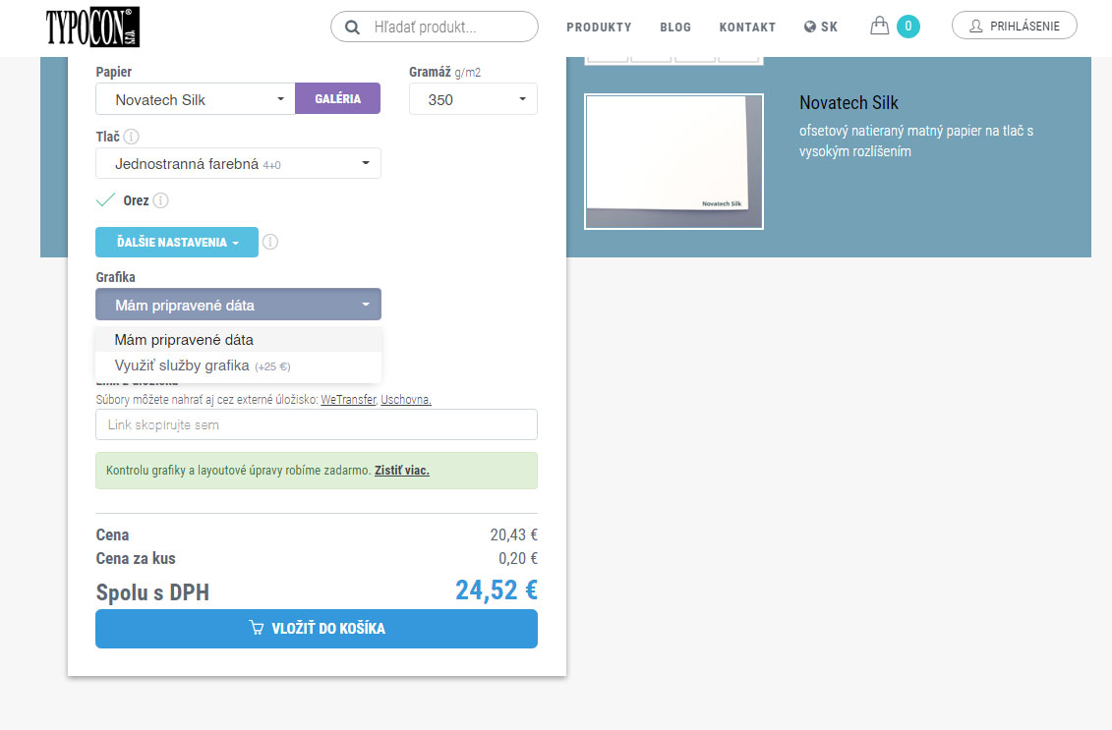The width and height of the screenshot is (1112, 730).
Task: Click info icon next to Ďalšie nastavenia
Action: click(270, 242)
